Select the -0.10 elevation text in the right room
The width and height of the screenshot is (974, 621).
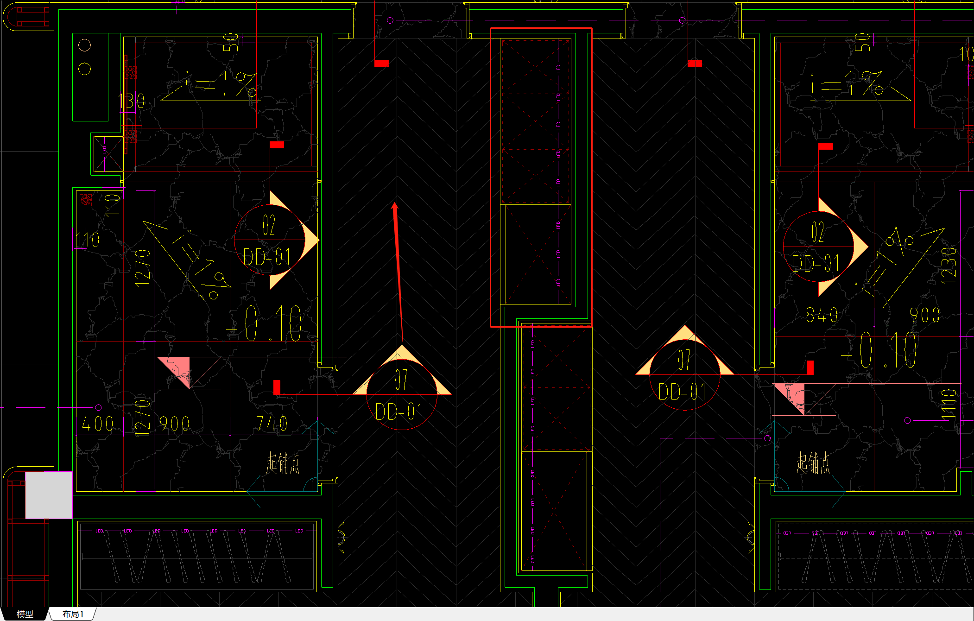[x=879, y=350]
